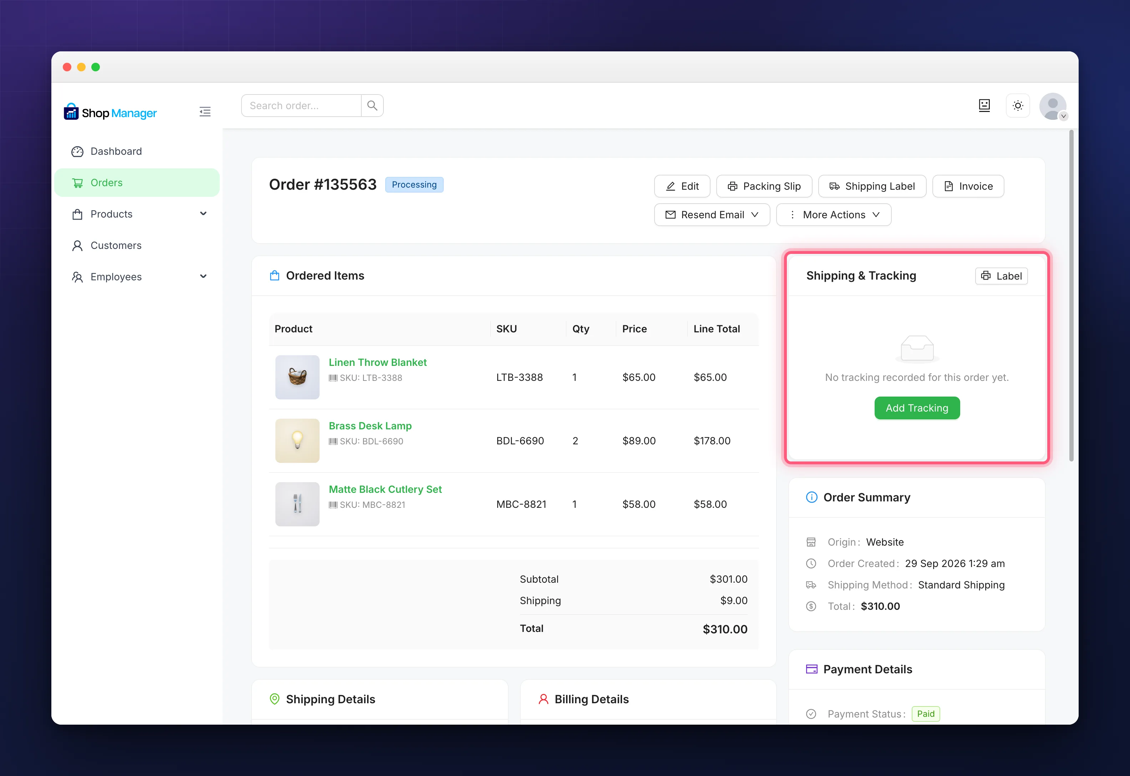Click the Edit order button
Image resolution: width=1130 pixels, height=776 pixels.
682,186
